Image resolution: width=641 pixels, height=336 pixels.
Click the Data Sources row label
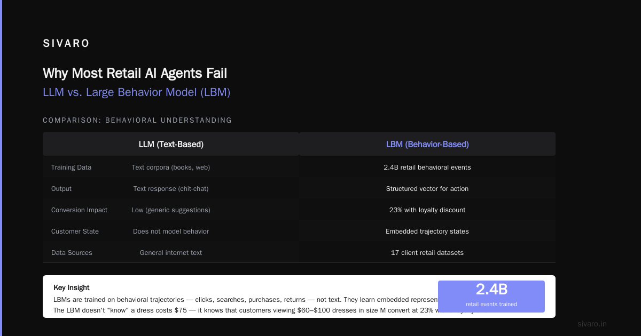click(x=72, y=253)
